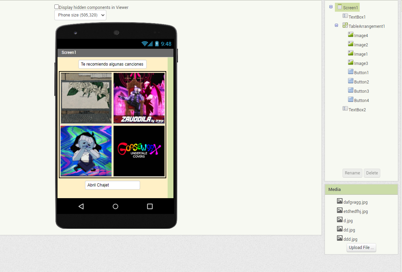
Task: Click the 'etdhedfhj.jpg' file name
Action: pos(356,211)
